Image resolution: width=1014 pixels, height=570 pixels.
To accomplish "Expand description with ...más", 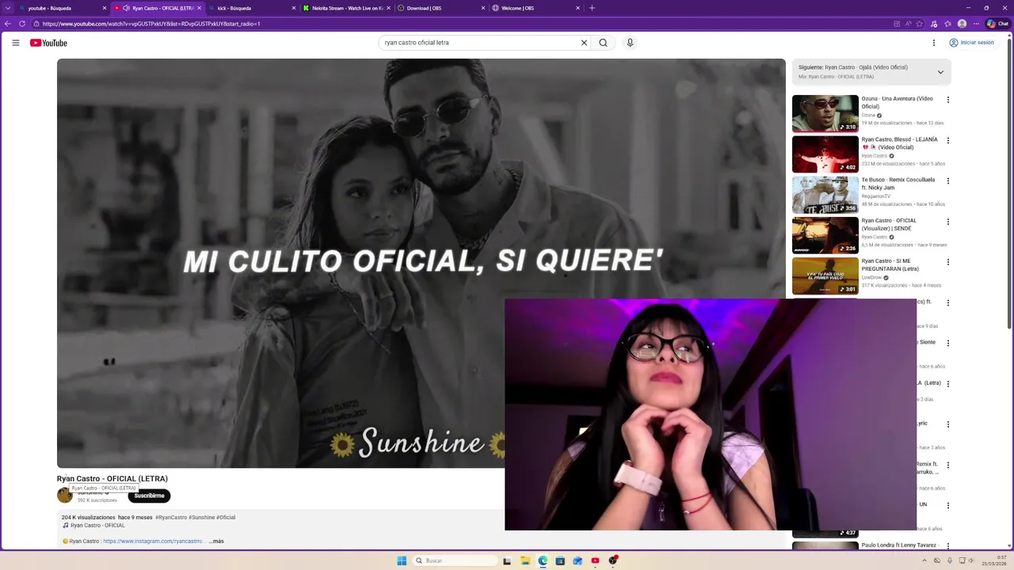I will click(216, 541).
